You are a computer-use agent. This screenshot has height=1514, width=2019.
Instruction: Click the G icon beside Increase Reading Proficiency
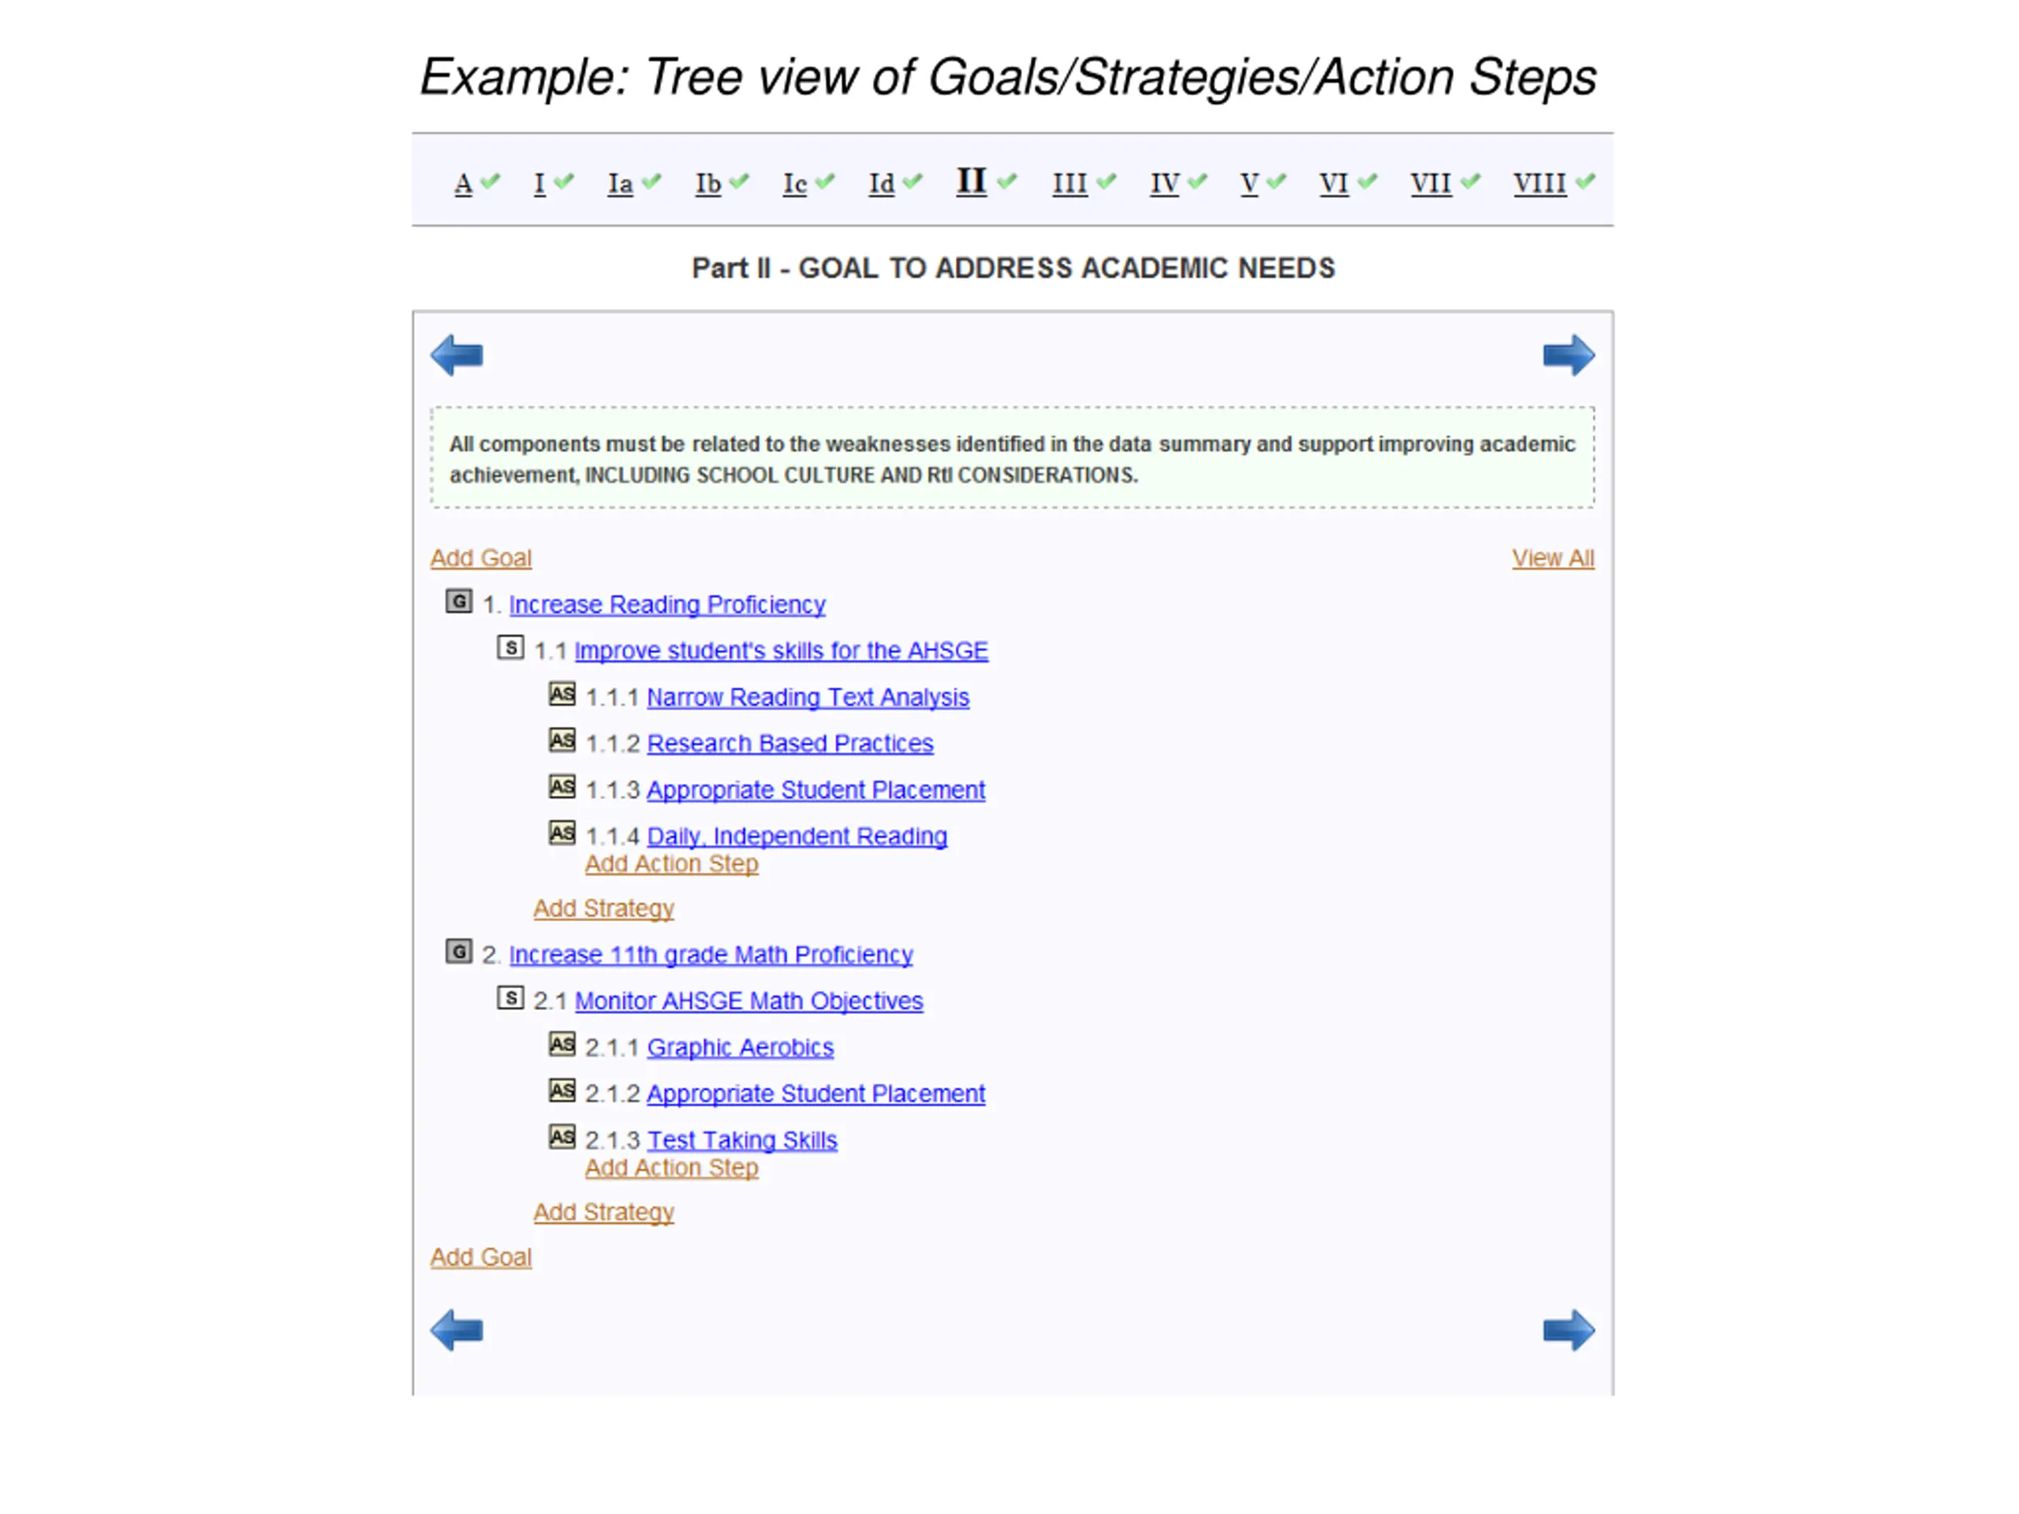[458, 602]
